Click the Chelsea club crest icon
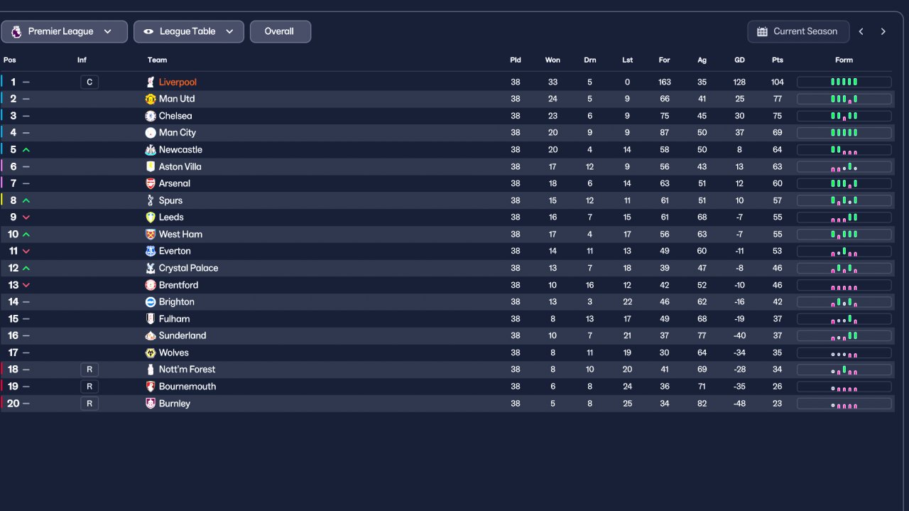Image resolution: width=909 pixels, height=511 pixels. (x=151, y=116)
